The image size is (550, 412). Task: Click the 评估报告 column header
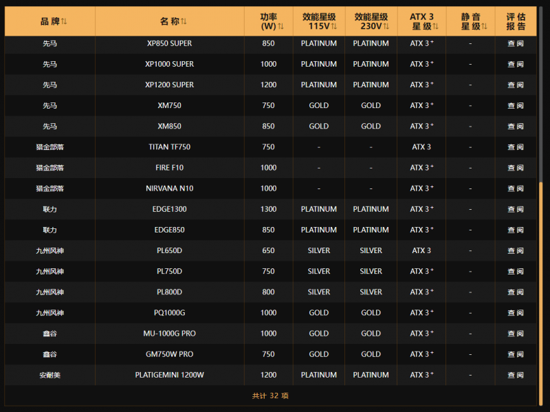pos(516,21)
